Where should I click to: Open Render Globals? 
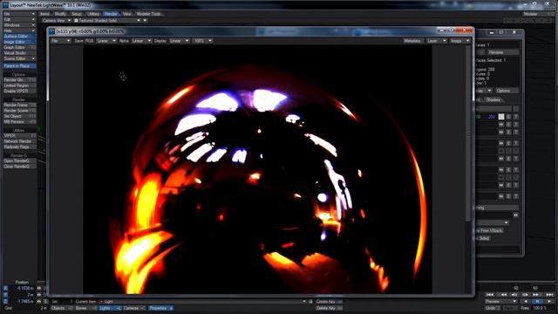19,79
